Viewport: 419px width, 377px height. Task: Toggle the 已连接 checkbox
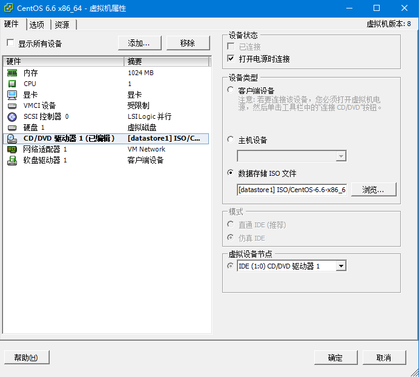[231, 46]
